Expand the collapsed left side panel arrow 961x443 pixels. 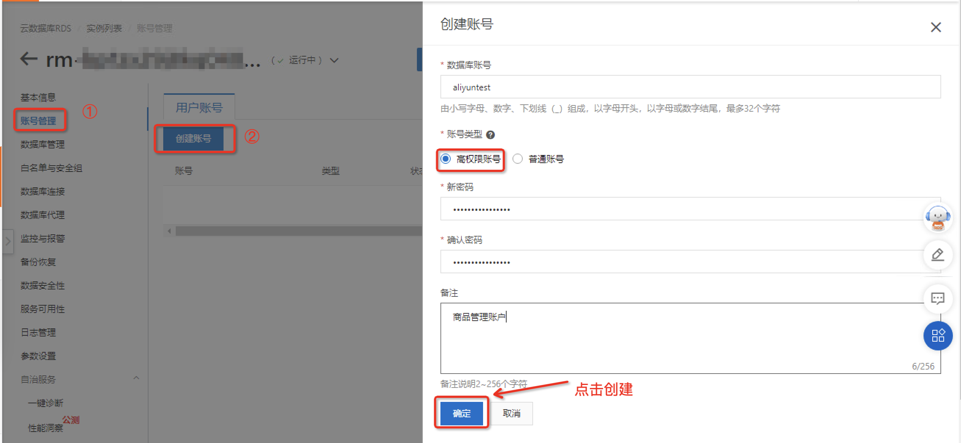[x=8, y=241]
